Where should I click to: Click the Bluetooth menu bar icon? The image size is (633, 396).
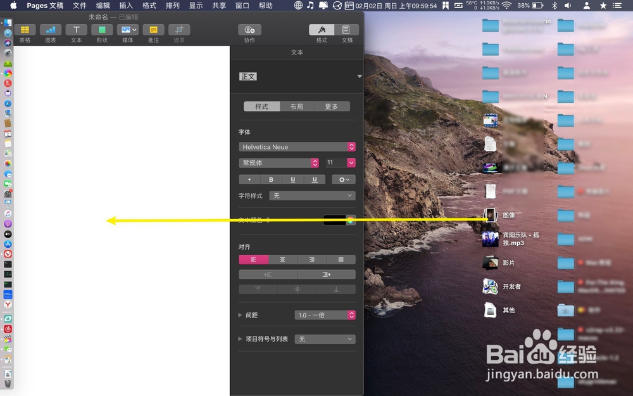[x=555, y=6]
